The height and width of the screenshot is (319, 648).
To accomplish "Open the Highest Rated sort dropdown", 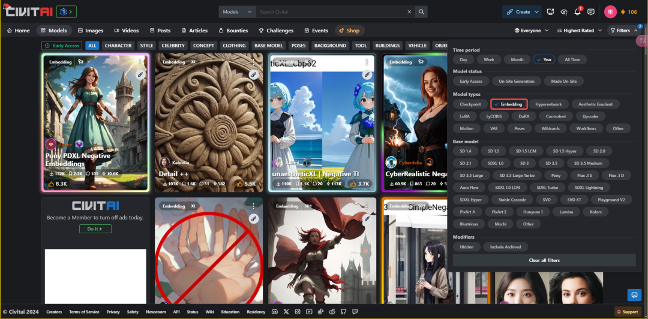I will point(578,31).
